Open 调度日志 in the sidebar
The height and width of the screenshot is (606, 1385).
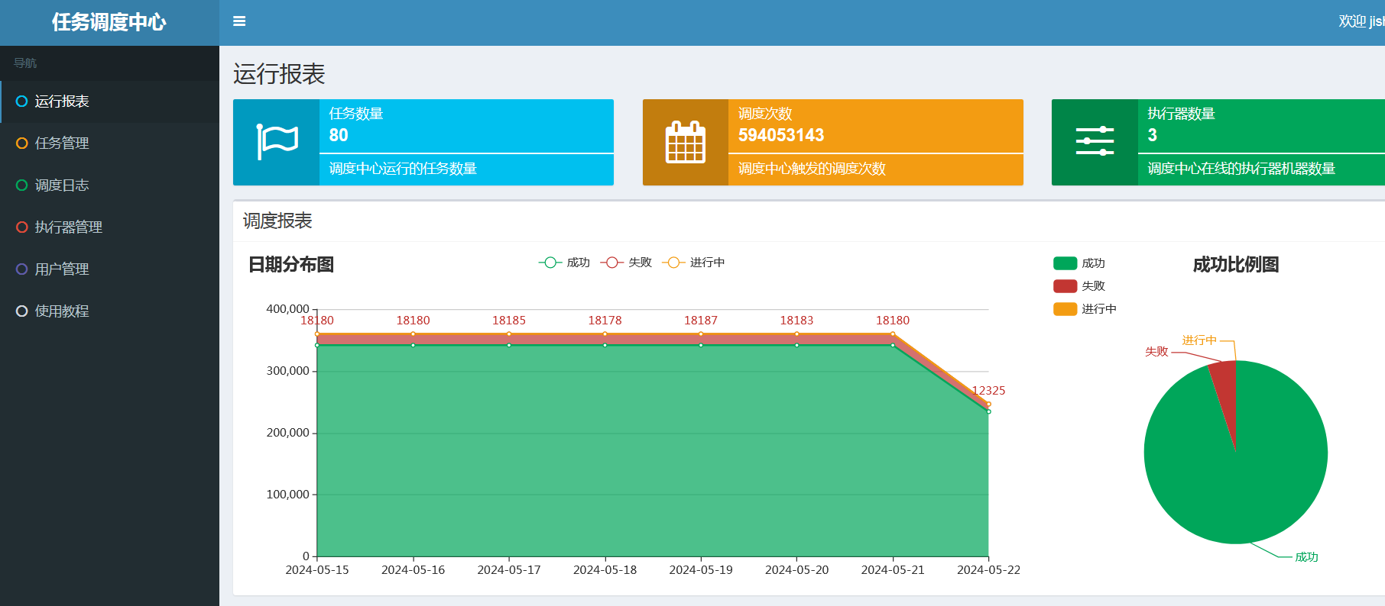click(109, 185)
